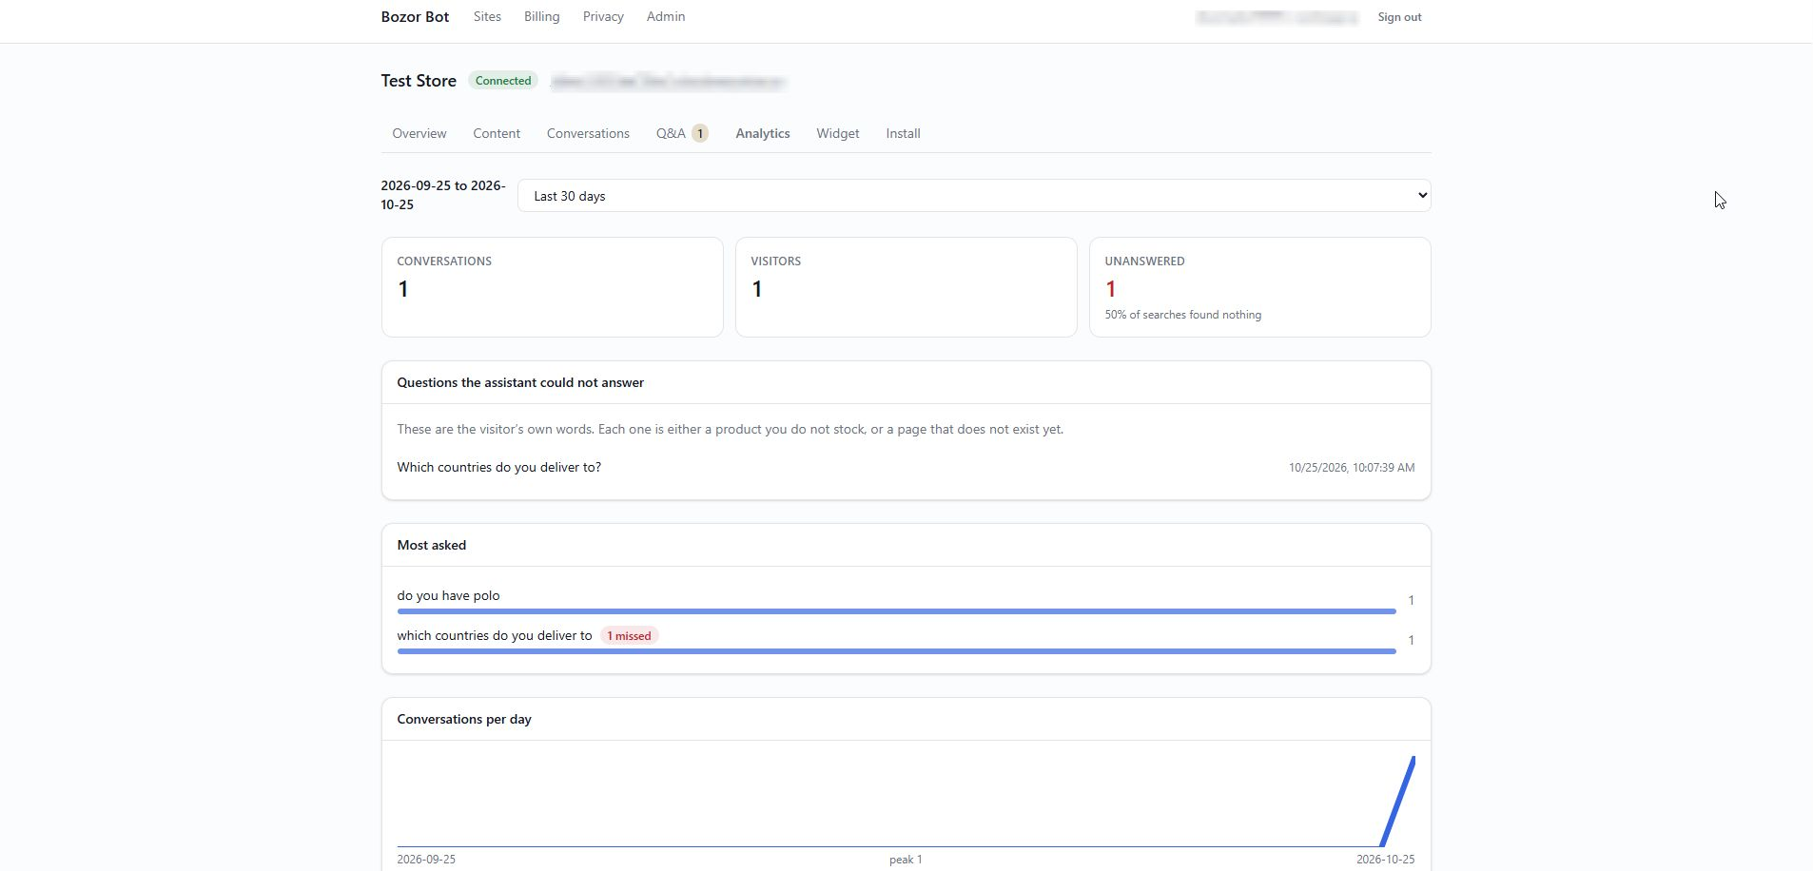The image size is (1813, 871).
Task: Open the Billing page
Action: tap(541, 16)
